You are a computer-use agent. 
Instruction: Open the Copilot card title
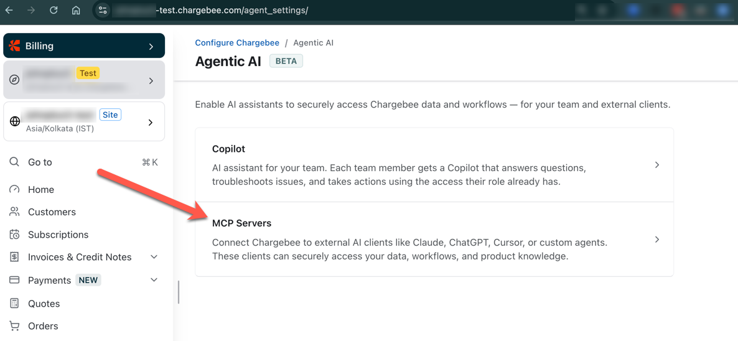click(x=229, y=149)
